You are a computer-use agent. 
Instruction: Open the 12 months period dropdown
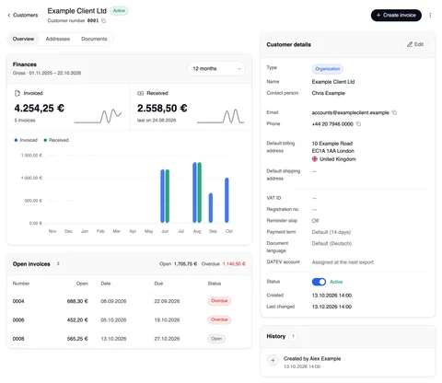tap(216, 68)
